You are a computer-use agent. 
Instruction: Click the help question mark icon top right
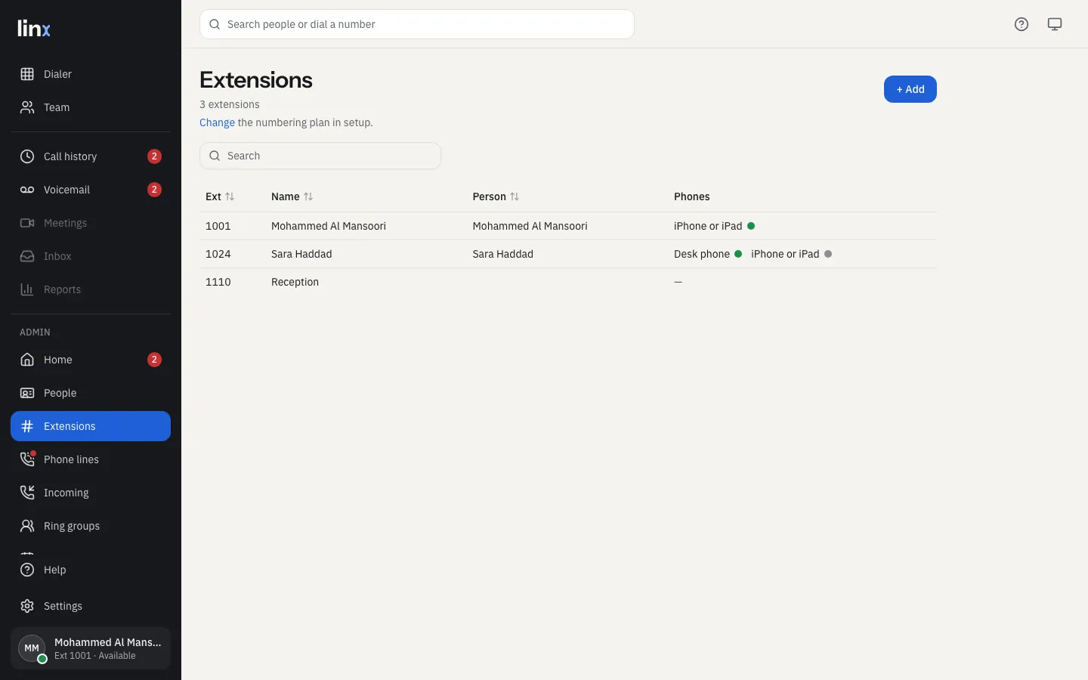click(1022, 24)
